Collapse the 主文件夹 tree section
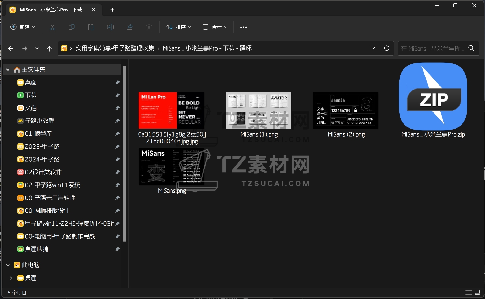Viewport: 485px width, 299px height. 8,70
